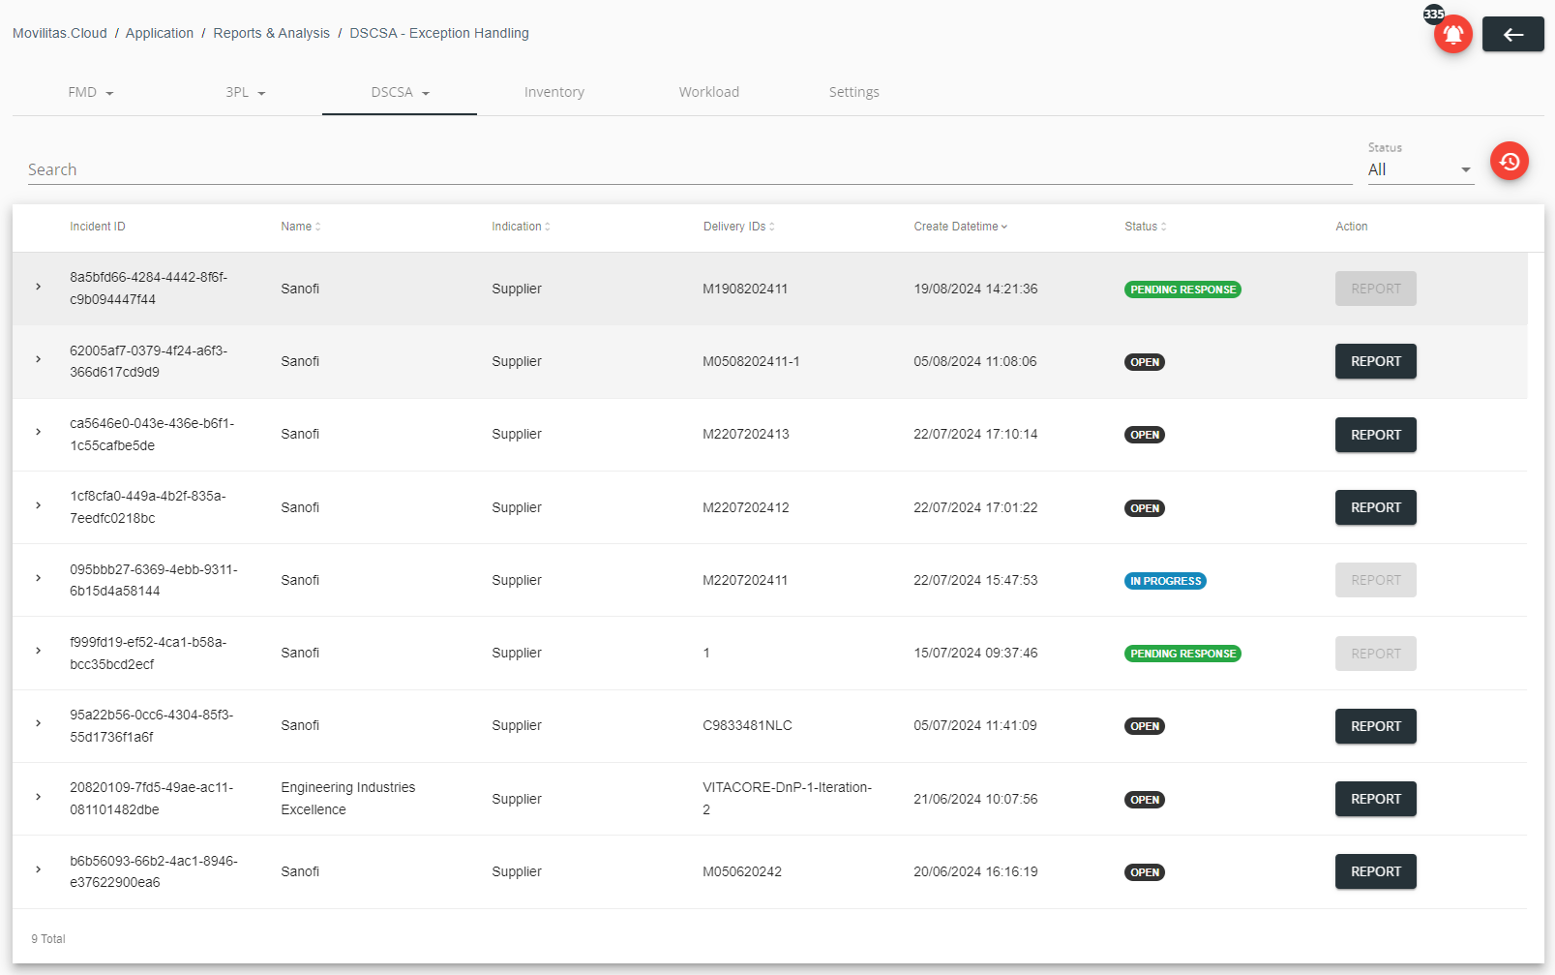Screen dimensions: 1555x975
Task: Expand row for incident 62005af7-0379-4f24-a6f3
Action: tap(39, 360)
